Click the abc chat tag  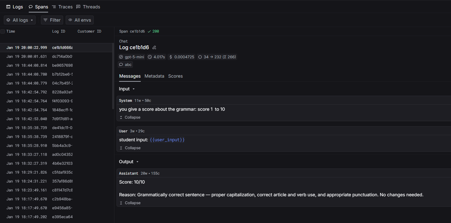pos(125,65)
